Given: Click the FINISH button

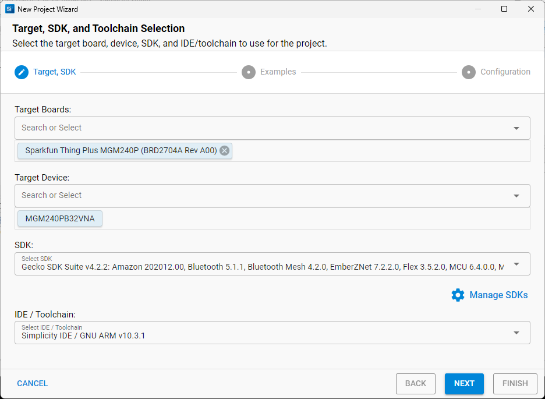Looking at the screenshot, I should coord(515,383).
